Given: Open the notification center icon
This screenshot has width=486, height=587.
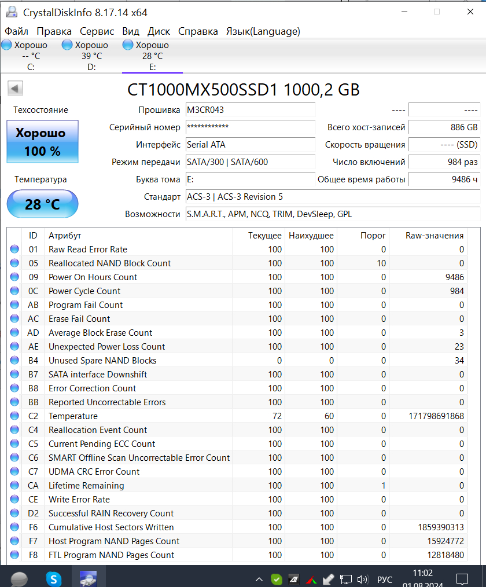Looking at the screenshot, I should [x=462, y=579].
